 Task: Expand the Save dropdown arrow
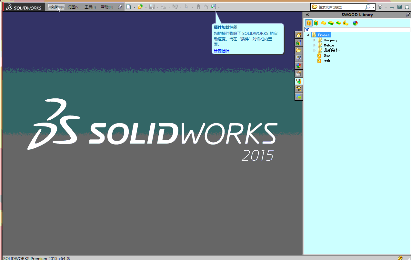pyautogui.click(x=157, y=7)
